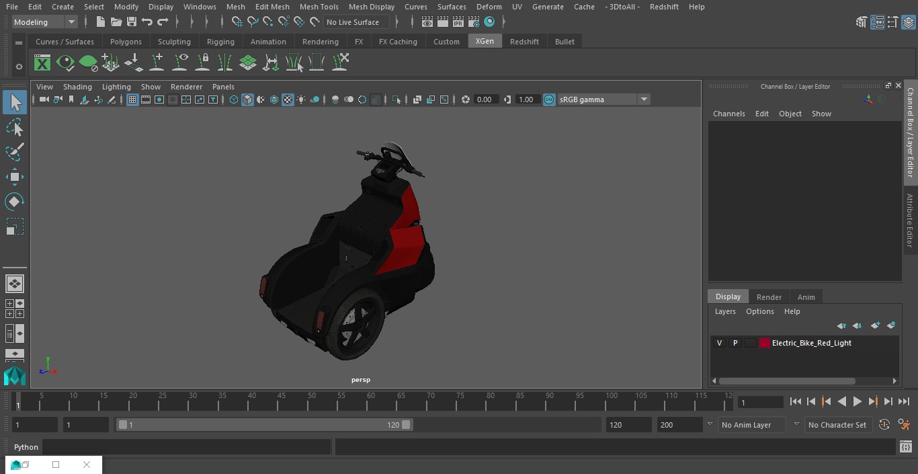Switch to the Polygons shelf tab
Image resolution: width=918 pixels, height=474 pixels.
(126, 42)
